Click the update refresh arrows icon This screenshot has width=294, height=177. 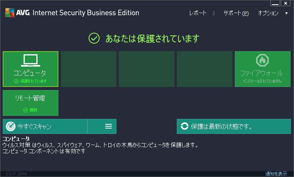coord(185,126)
